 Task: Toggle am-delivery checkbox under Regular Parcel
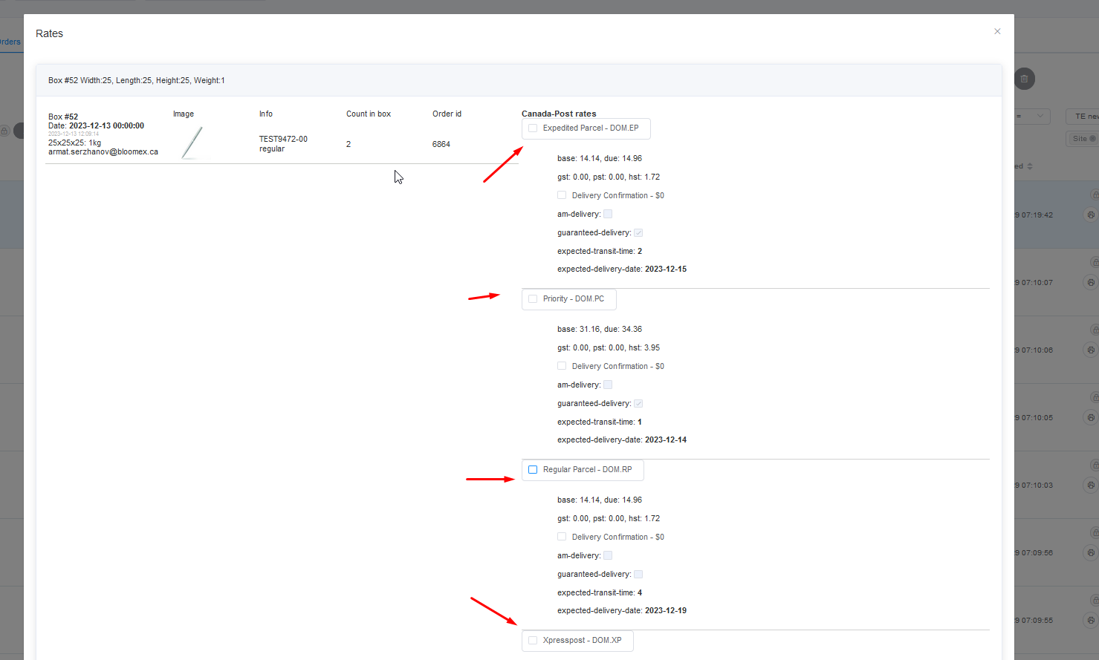(608, 555)
